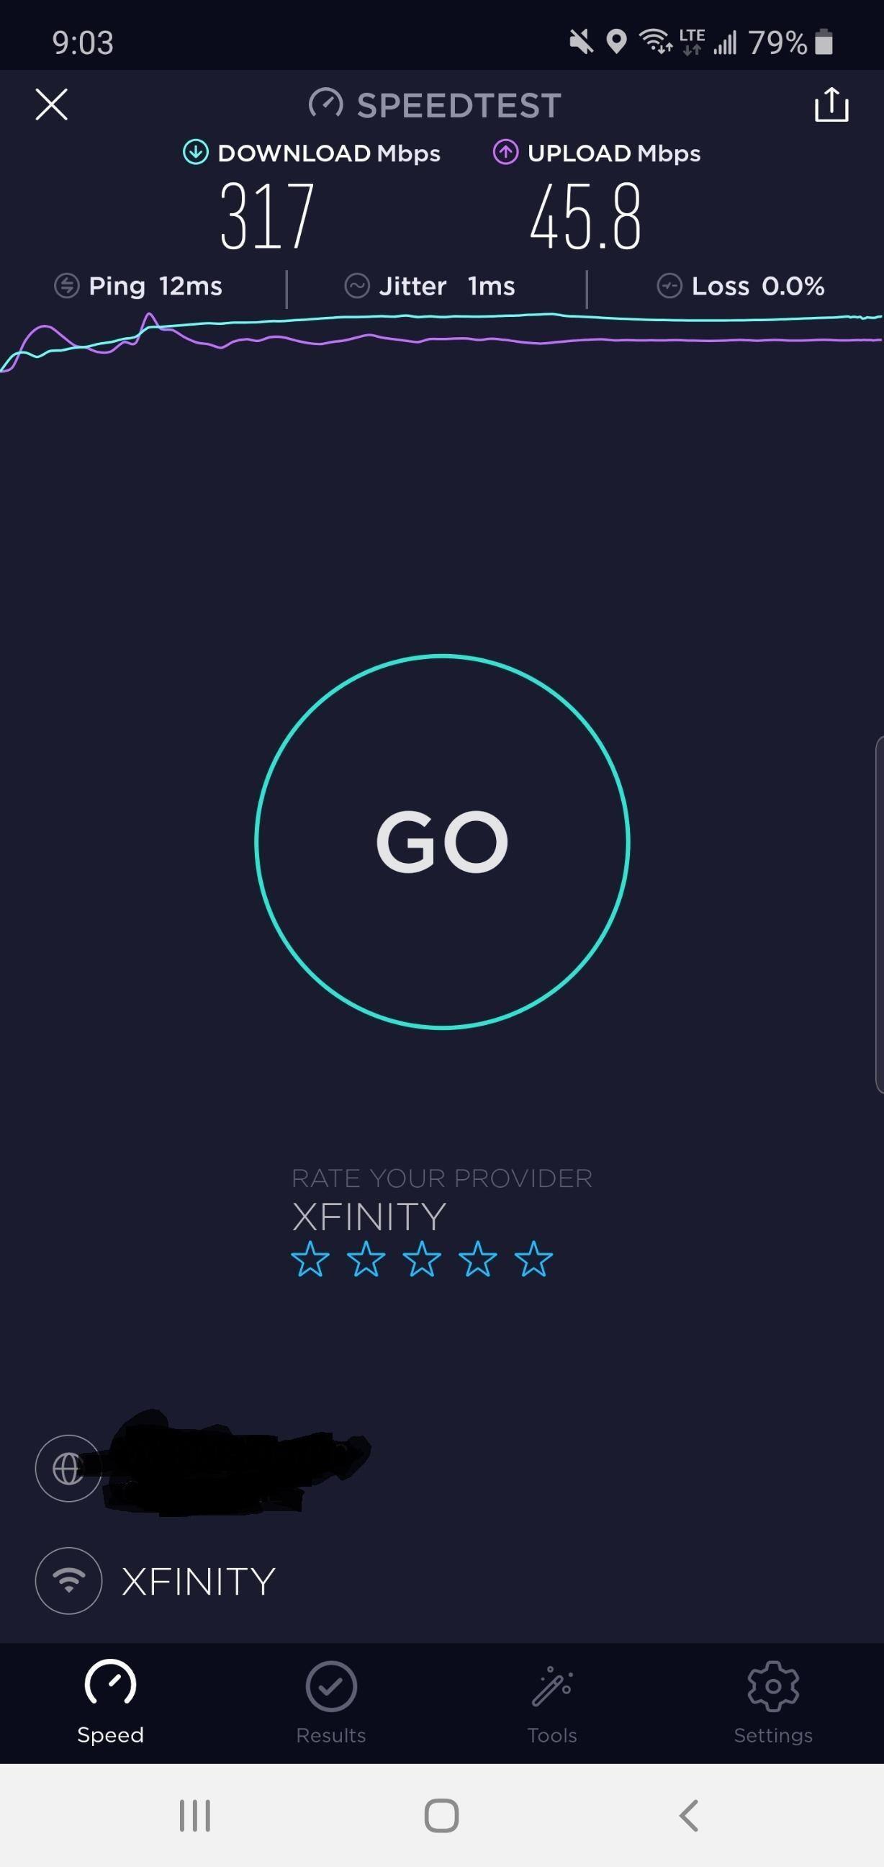Tap the Android back button
Viewport: 884px width, 1867px height.
pos(689,1816)
